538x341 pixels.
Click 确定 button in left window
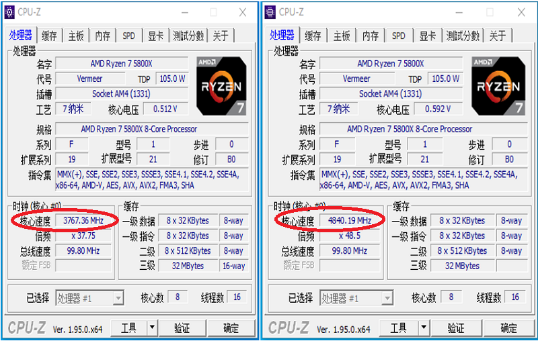231,328
